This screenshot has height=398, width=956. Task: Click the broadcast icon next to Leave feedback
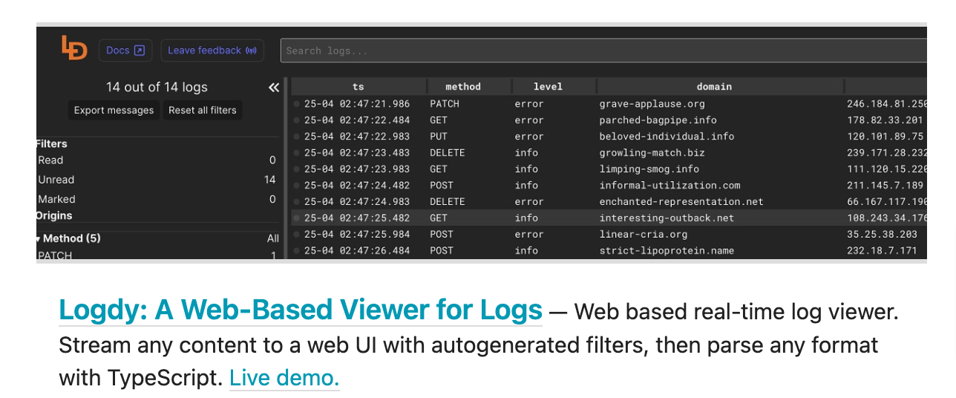[251, 50]
